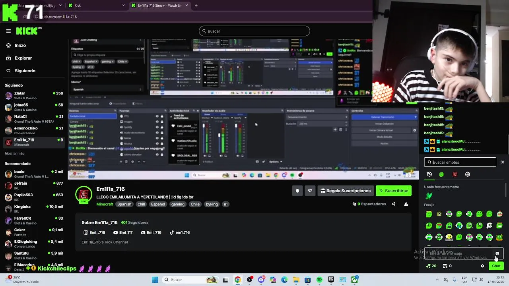The image size is (509, 286).
Task: Select the byking tag
Action: 212,204
